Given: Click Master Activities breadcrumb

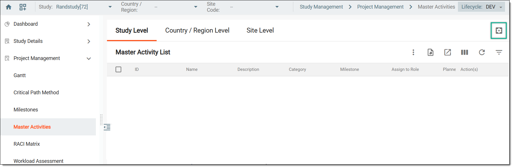Looking at the screenshot, I should point(436,7).
